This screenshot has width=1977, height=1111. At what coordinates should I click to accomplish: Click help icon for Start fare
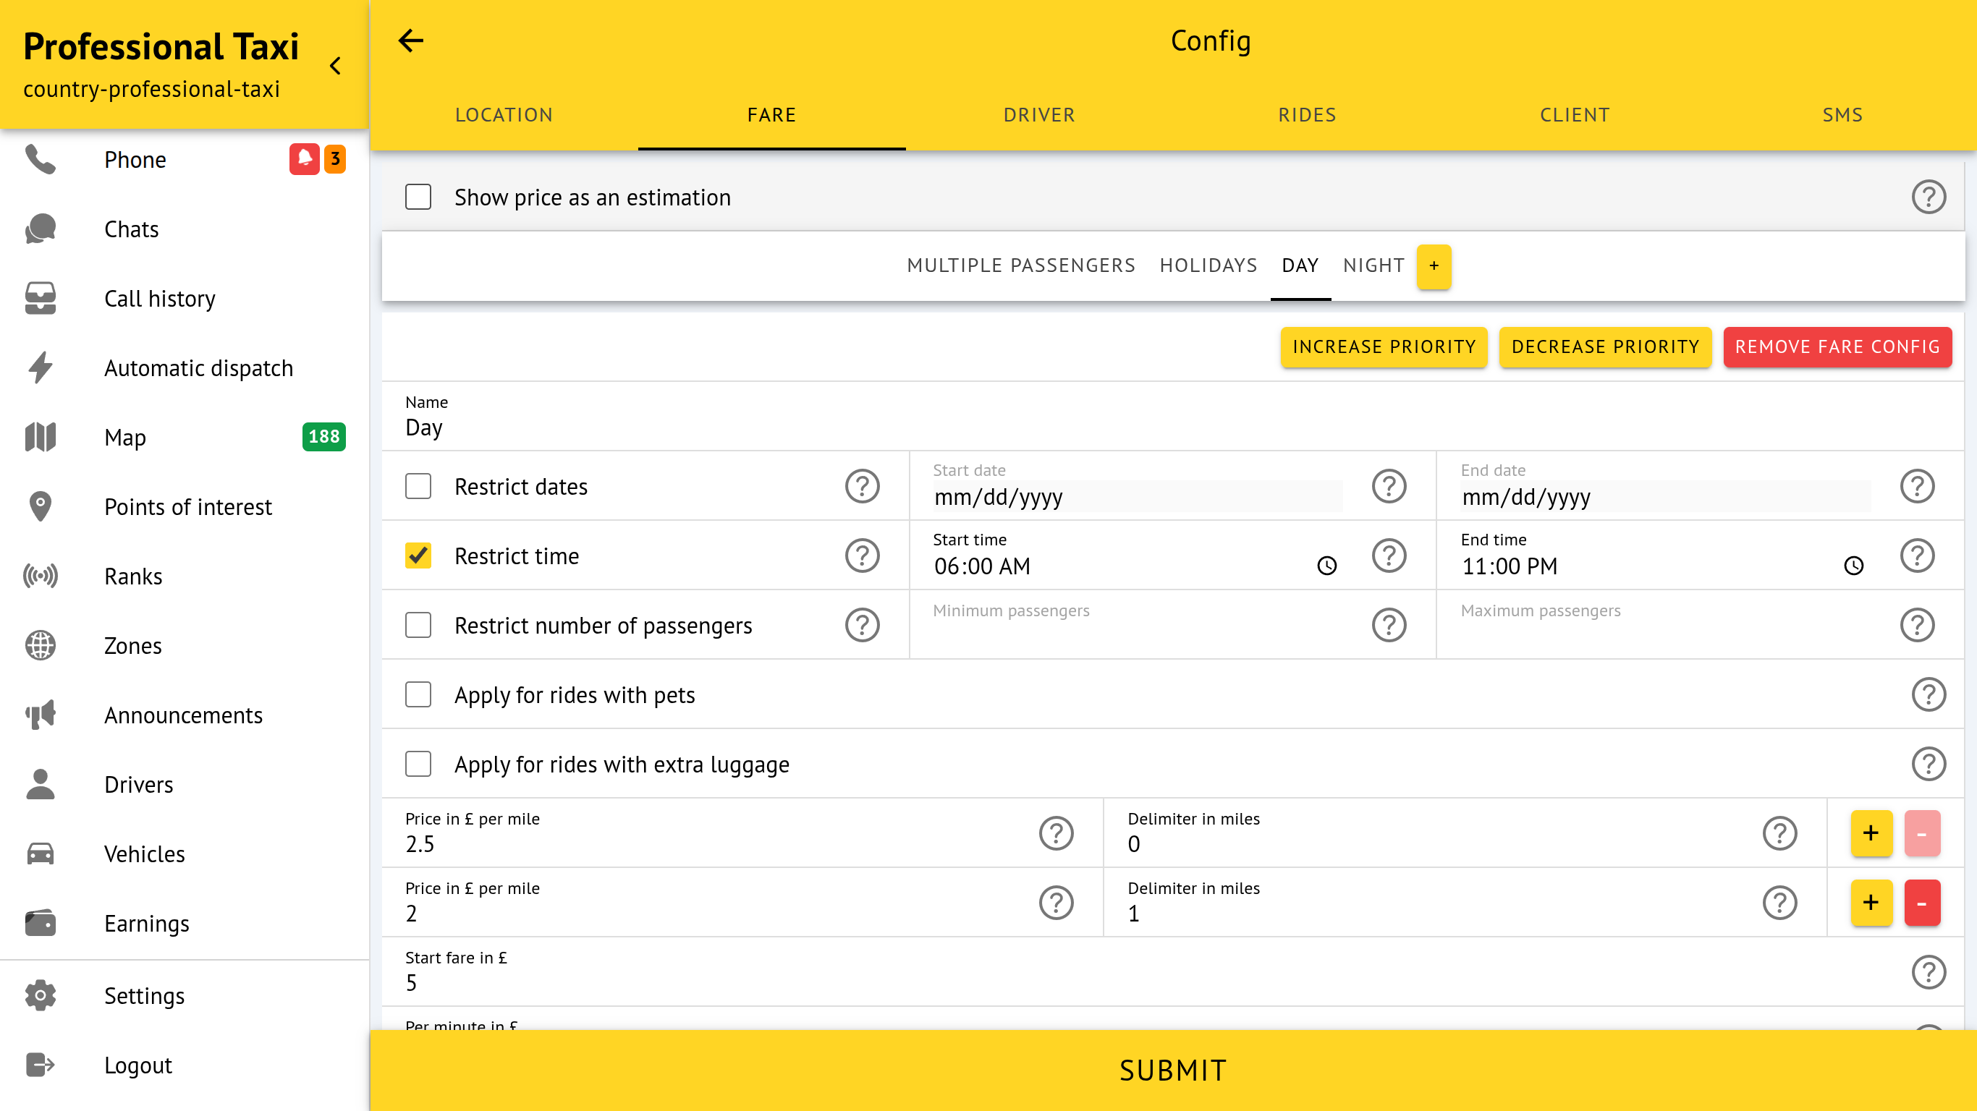pos(1928,972)
